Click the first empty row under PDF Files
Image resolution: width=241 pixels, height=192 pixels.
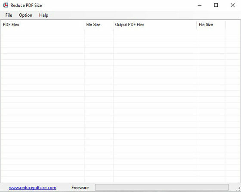point(42,32)
